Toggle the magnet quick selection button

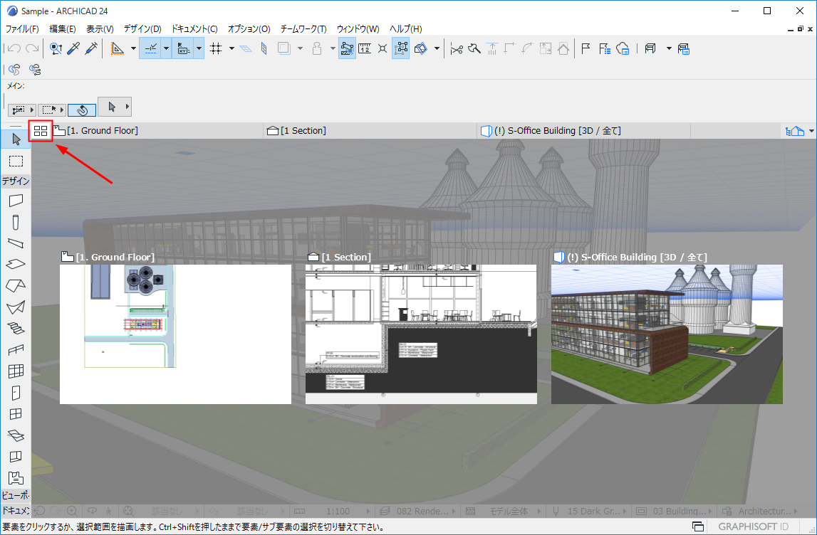pos(82,110)
